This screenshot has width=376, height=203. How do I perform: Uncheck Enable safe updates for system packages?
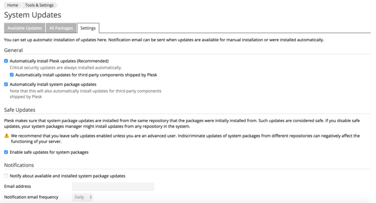click(6, 152)
